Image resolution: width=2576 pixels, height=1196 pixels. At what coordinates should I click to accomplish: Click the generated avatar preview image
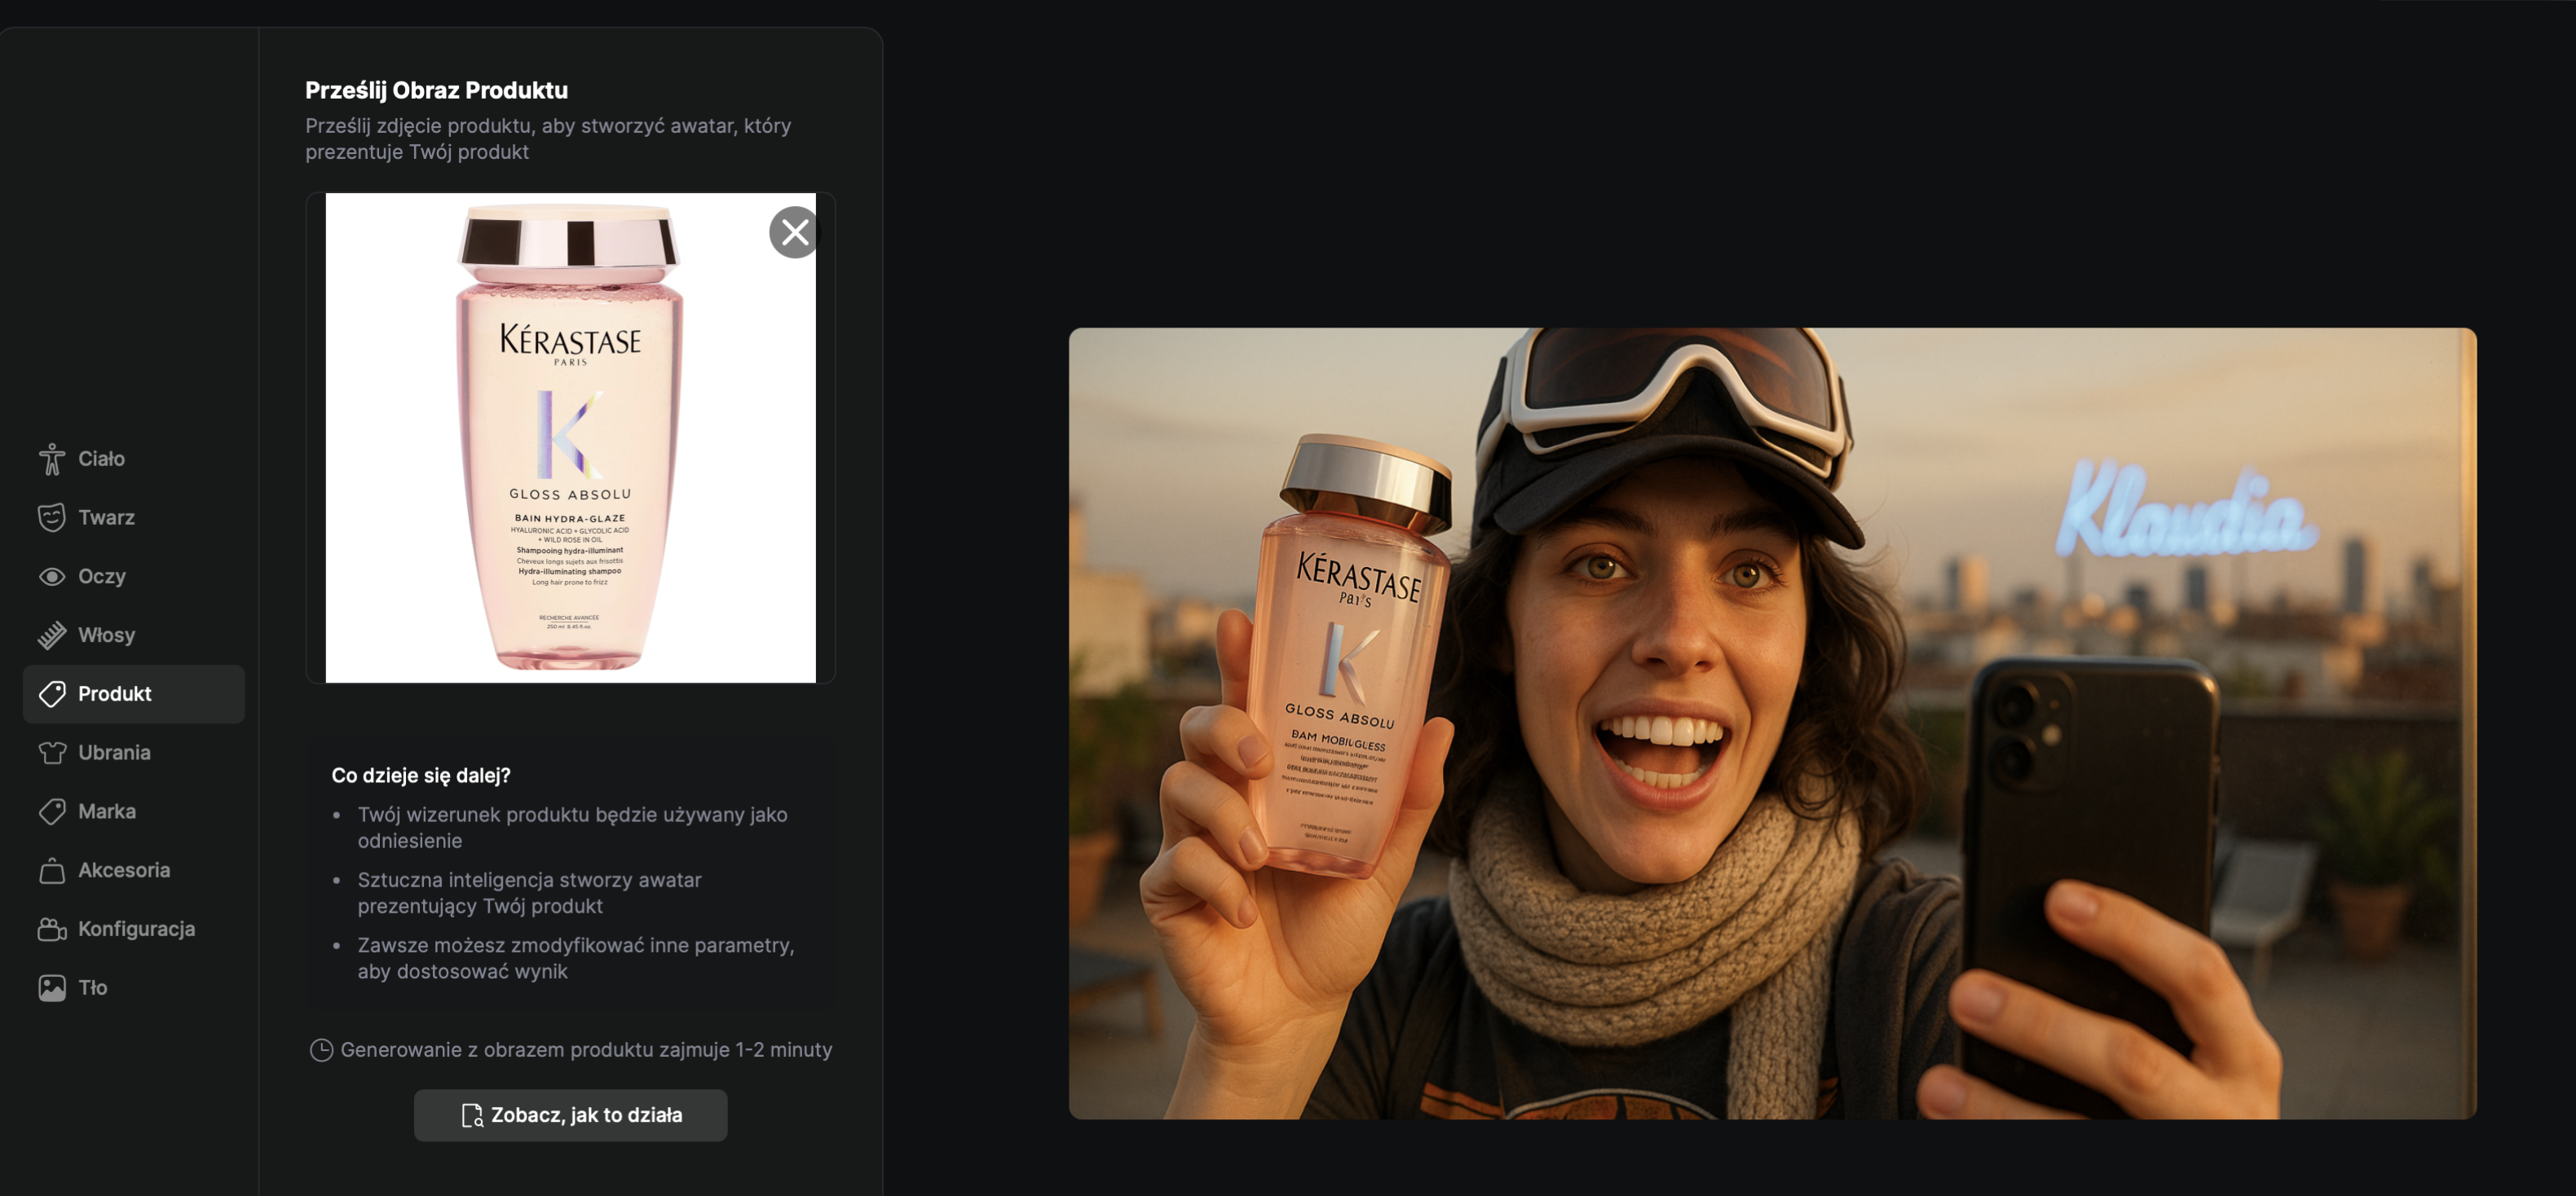1772,723
